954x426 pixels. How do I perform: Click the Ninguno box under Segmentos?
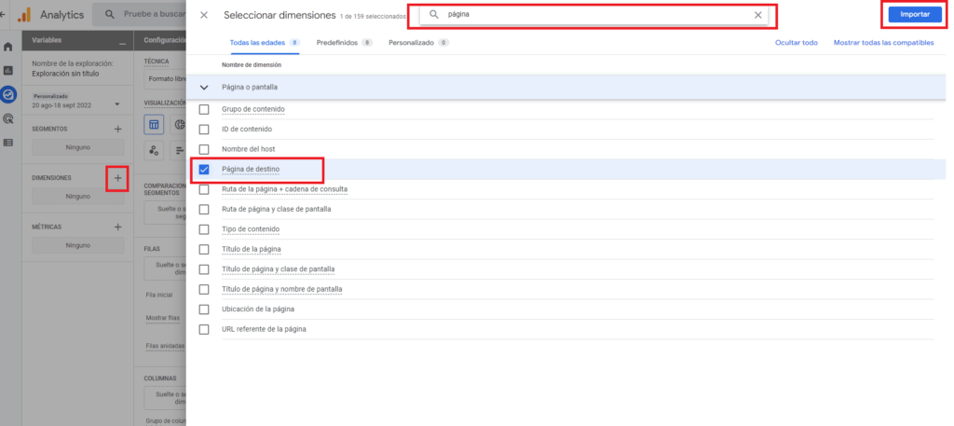78,147
